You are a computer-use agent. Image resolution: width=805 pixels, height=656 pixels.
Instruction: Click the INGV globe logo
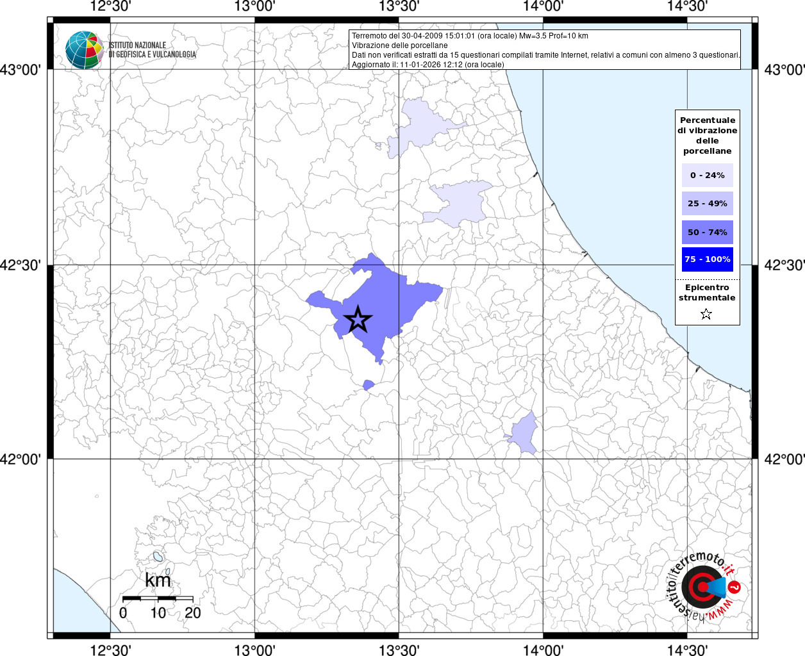click(84, 50)
